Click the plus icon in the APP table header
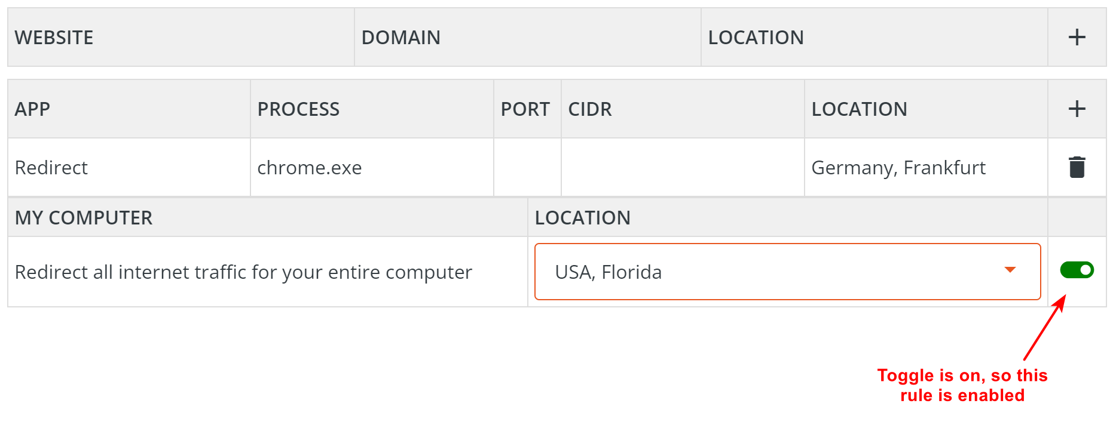This screenshot has width=1116, height=428. point(1077,109)
